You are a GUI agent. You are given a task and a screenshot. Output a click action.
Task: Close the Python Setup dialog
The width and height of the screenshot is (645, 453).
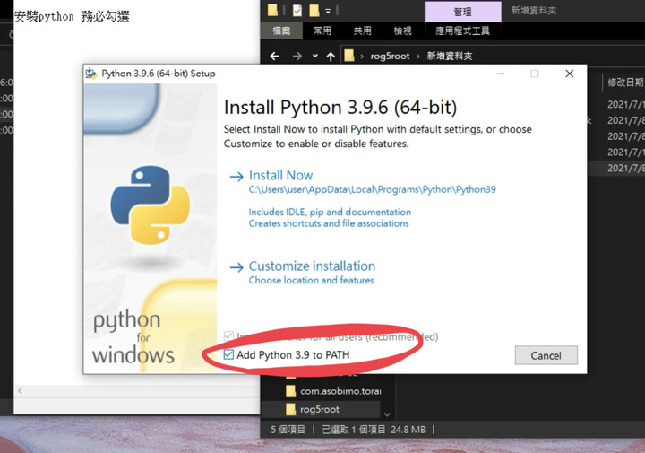coord(570,74)
